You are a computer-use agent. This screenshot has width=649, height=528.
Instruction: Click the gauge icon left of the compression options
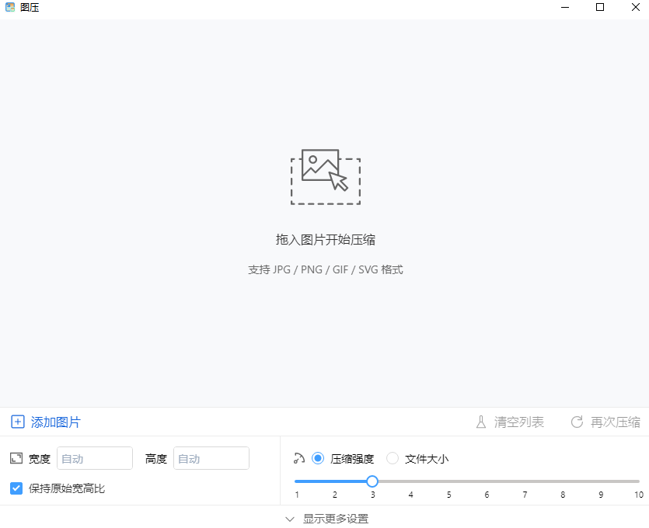click(299, 458)
